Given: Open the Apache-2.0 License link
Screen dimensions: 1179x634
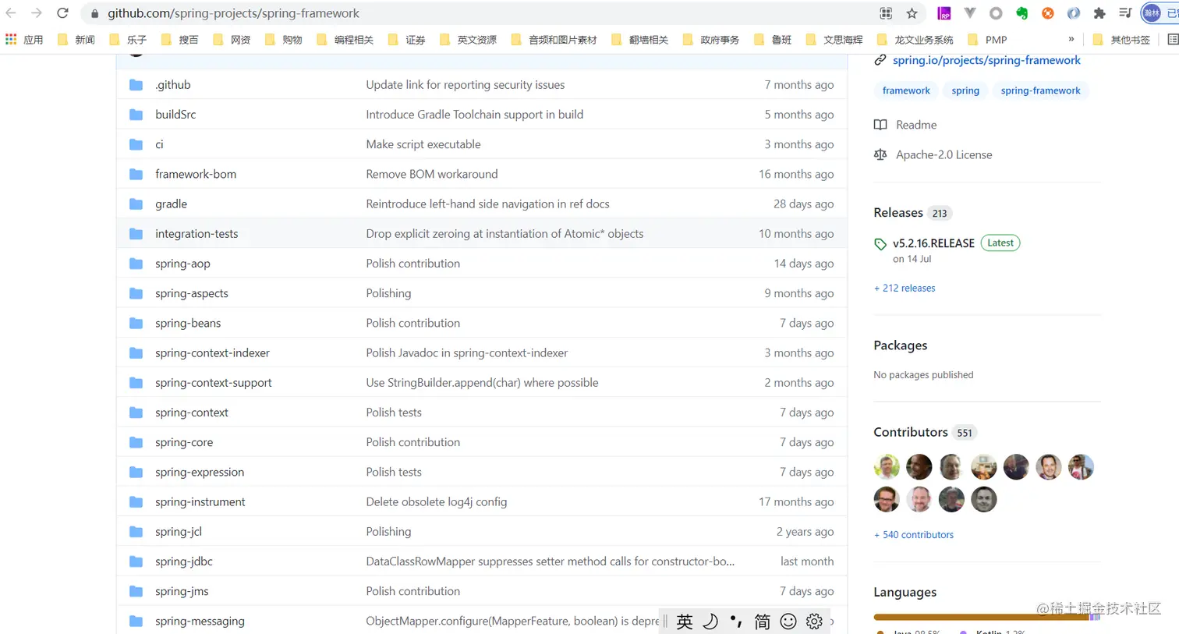Looking at the screenshot, I should click(x=944, y=154).
